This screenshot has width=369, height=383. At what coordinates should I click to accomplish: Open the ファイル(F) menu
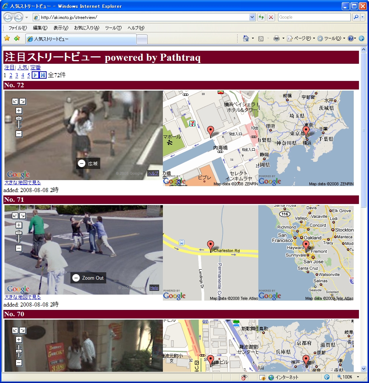(18, 28)
